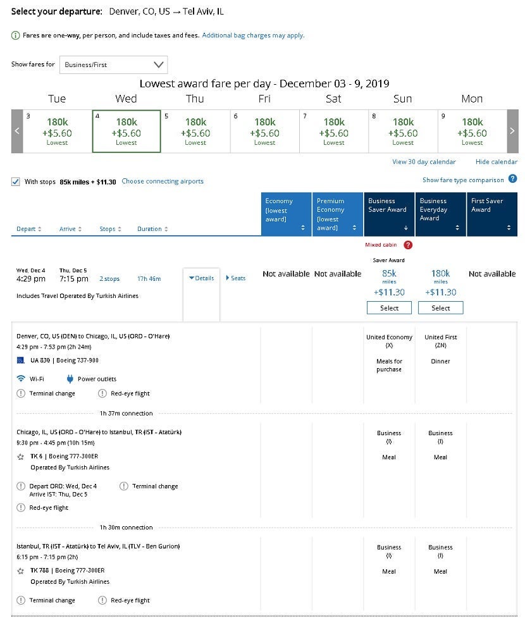Collapse the flight Details expander
Screen dimensions: 525x618
pos(202,278)
